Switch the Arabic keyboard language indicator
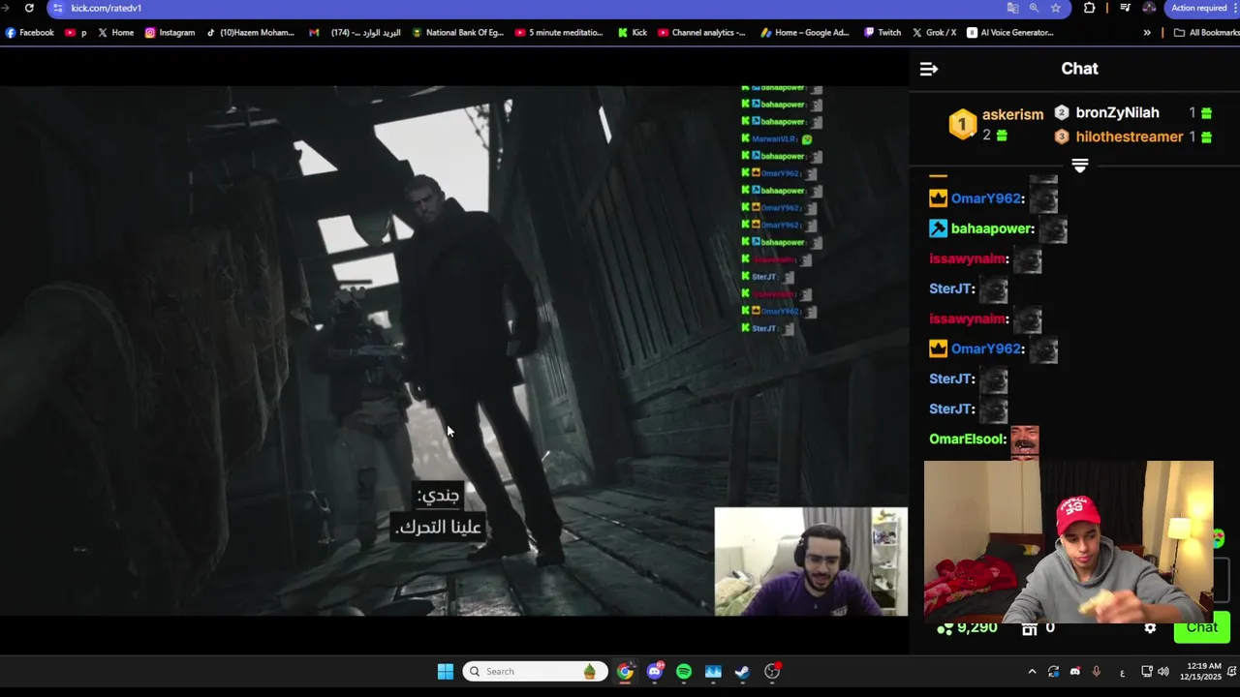The height and width of the screenshot is (697, 1240). tap(1122, 672)
